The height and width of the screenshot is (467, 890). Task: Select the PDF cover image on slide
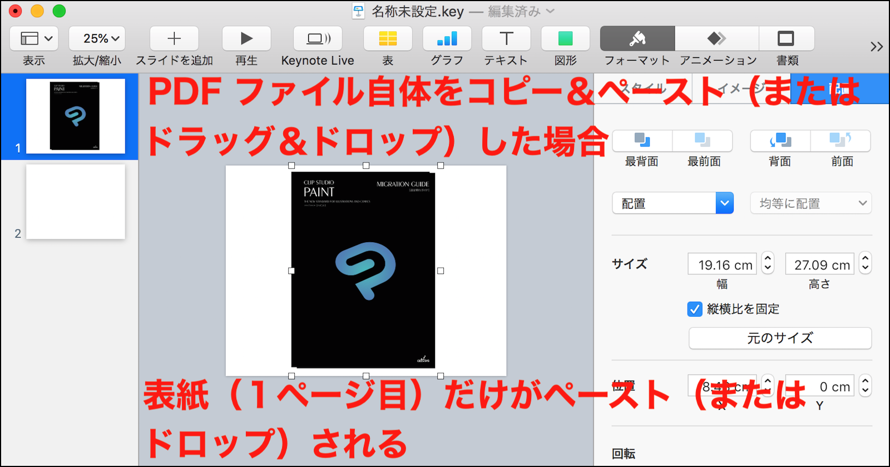363,270
